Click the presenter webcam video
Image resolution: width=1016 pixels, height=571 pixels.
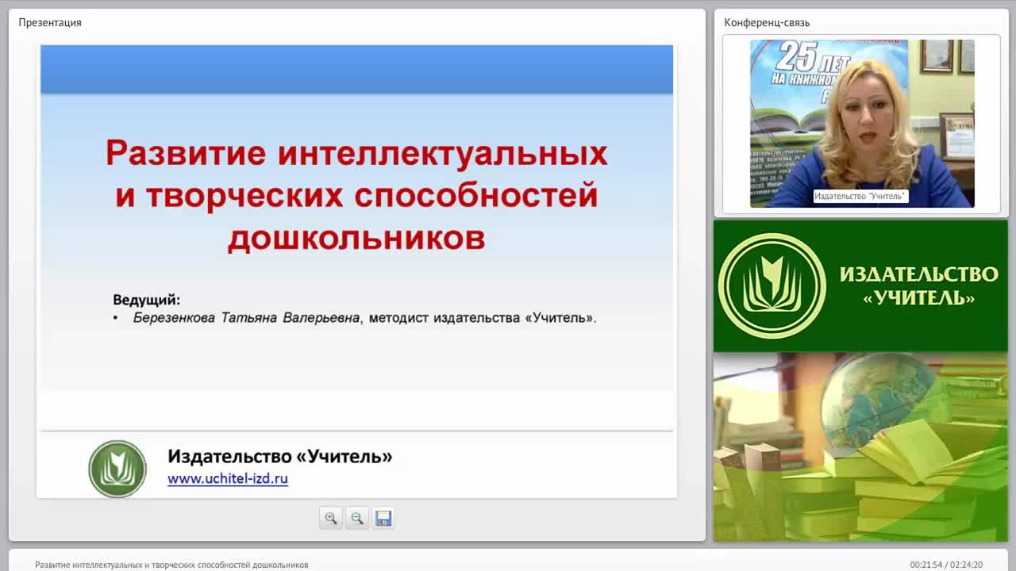tap(862, 124)
